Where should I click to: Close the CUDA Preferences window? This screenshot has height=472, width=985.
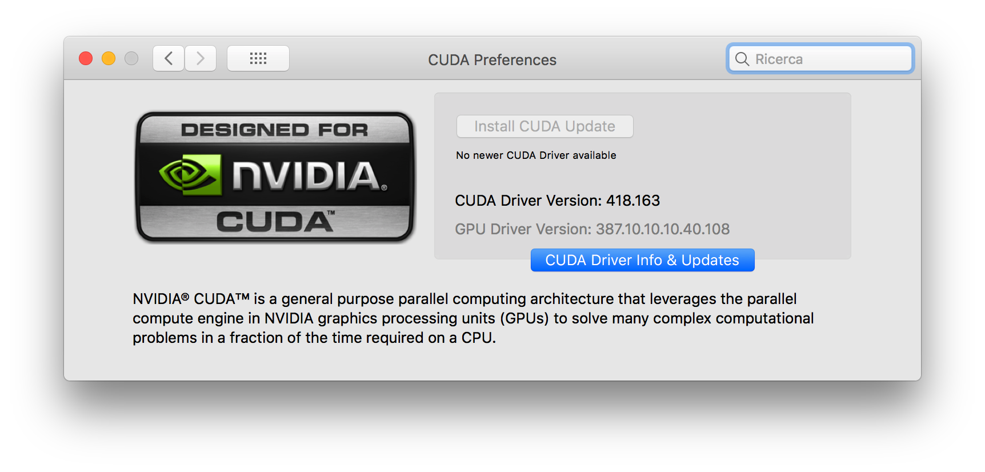click(86, 58)
